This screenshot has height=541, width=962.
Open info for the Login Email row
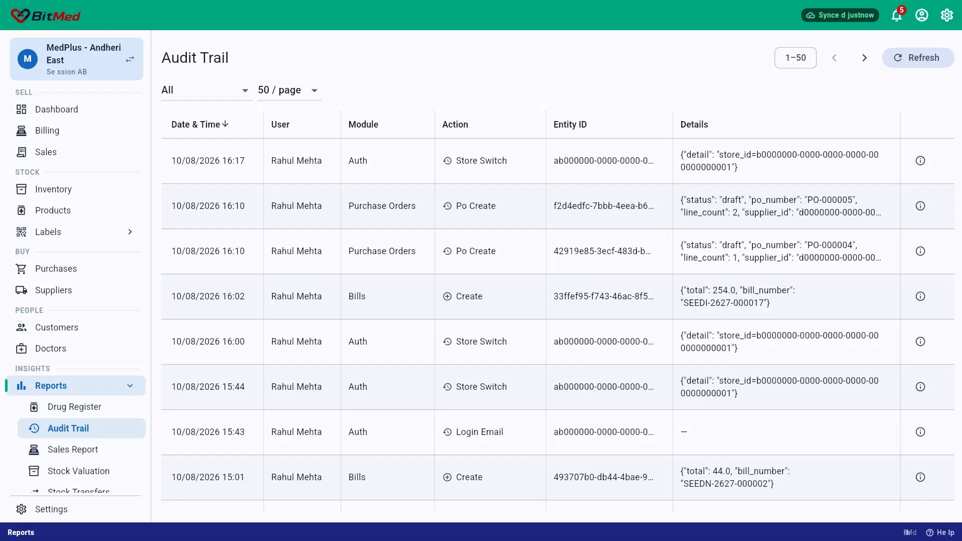[920, 432]
